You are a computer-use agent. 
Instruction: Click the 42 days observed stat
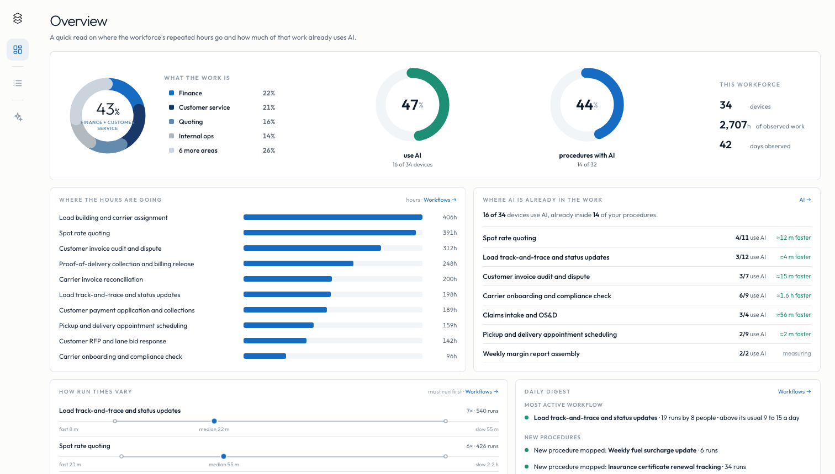[755, 145]
